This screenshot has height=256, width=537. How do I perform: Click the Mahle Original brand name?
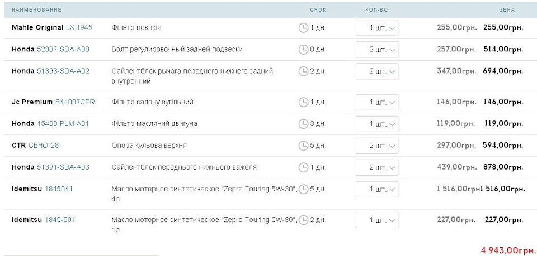[x=37, y=28]
